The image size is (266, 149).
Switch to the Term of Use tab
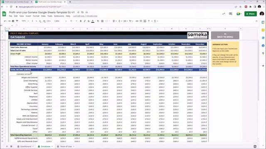tap(66, 147)
